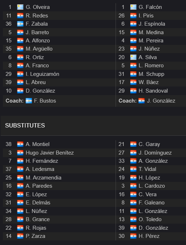Open coach J. González profile

pyautogui.click(x=161, y=101)
